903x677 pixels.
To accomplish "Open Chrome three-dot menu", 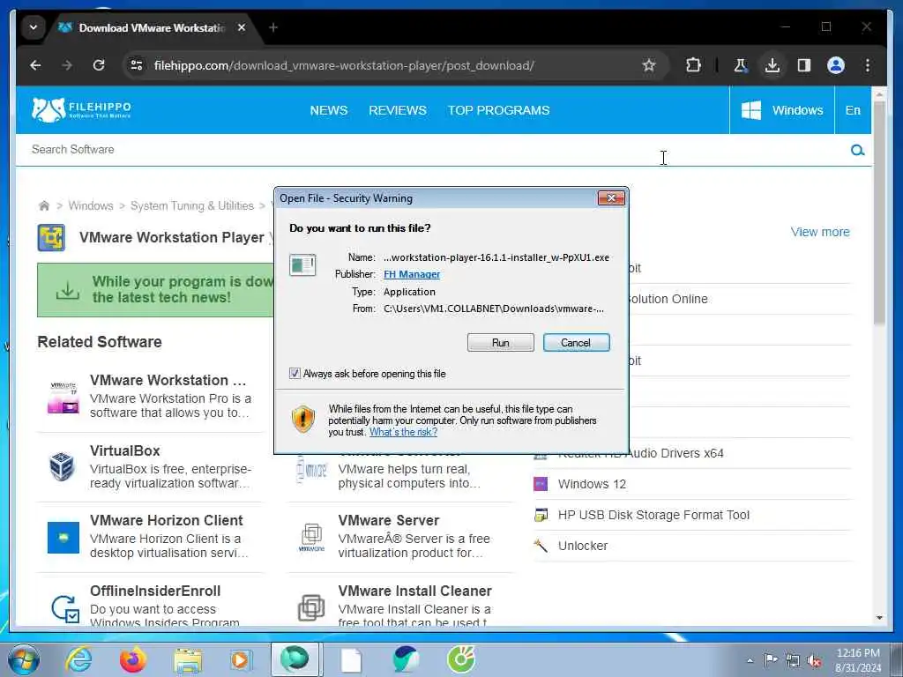I will 868,65.
